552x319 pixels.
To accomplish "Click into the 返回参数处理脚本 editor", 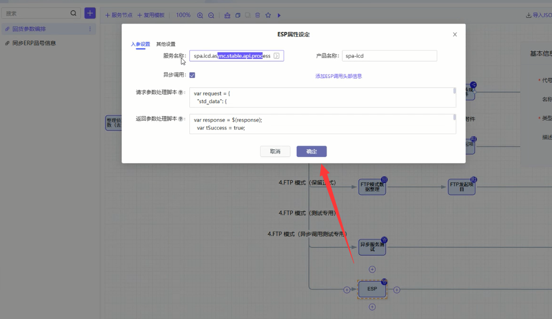I will [322, 124].
